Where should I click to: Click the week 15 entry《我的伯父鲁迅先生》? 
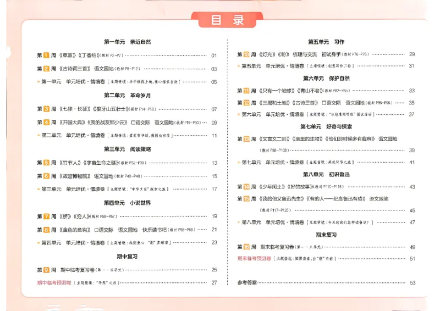tap(326, 204)
